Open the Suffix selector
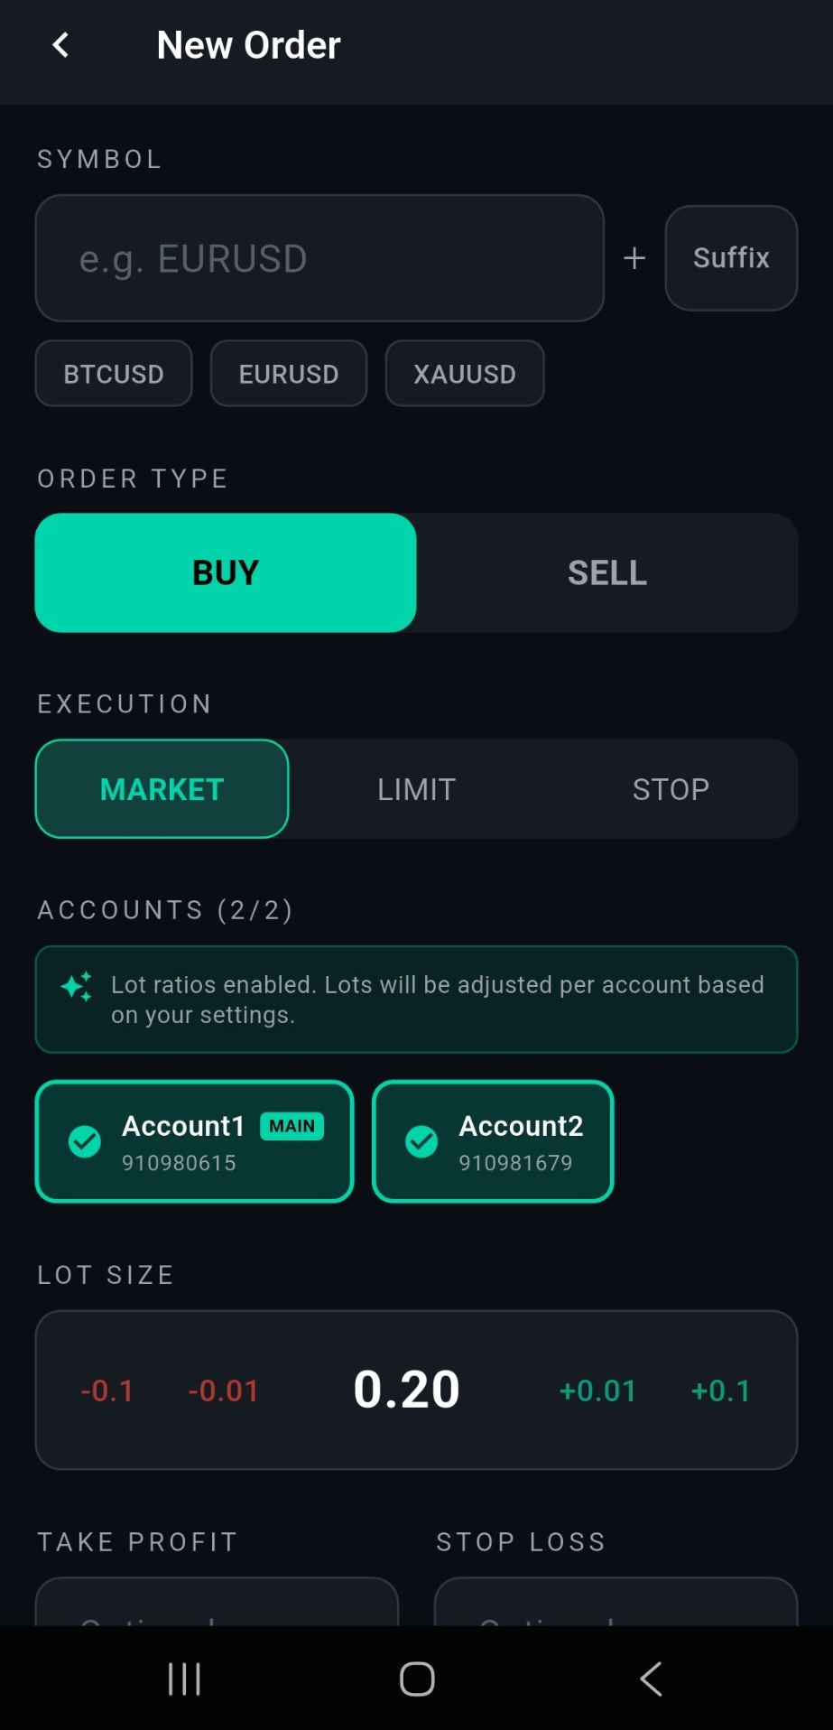The width and height of the screenshot is (833, 1730). click(x=730, y=258)
